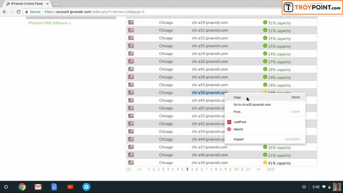The image size is (343, 193).
Task: Click chi-a41.ipvanish.com hostname
Action: click(x=210, y=70)
